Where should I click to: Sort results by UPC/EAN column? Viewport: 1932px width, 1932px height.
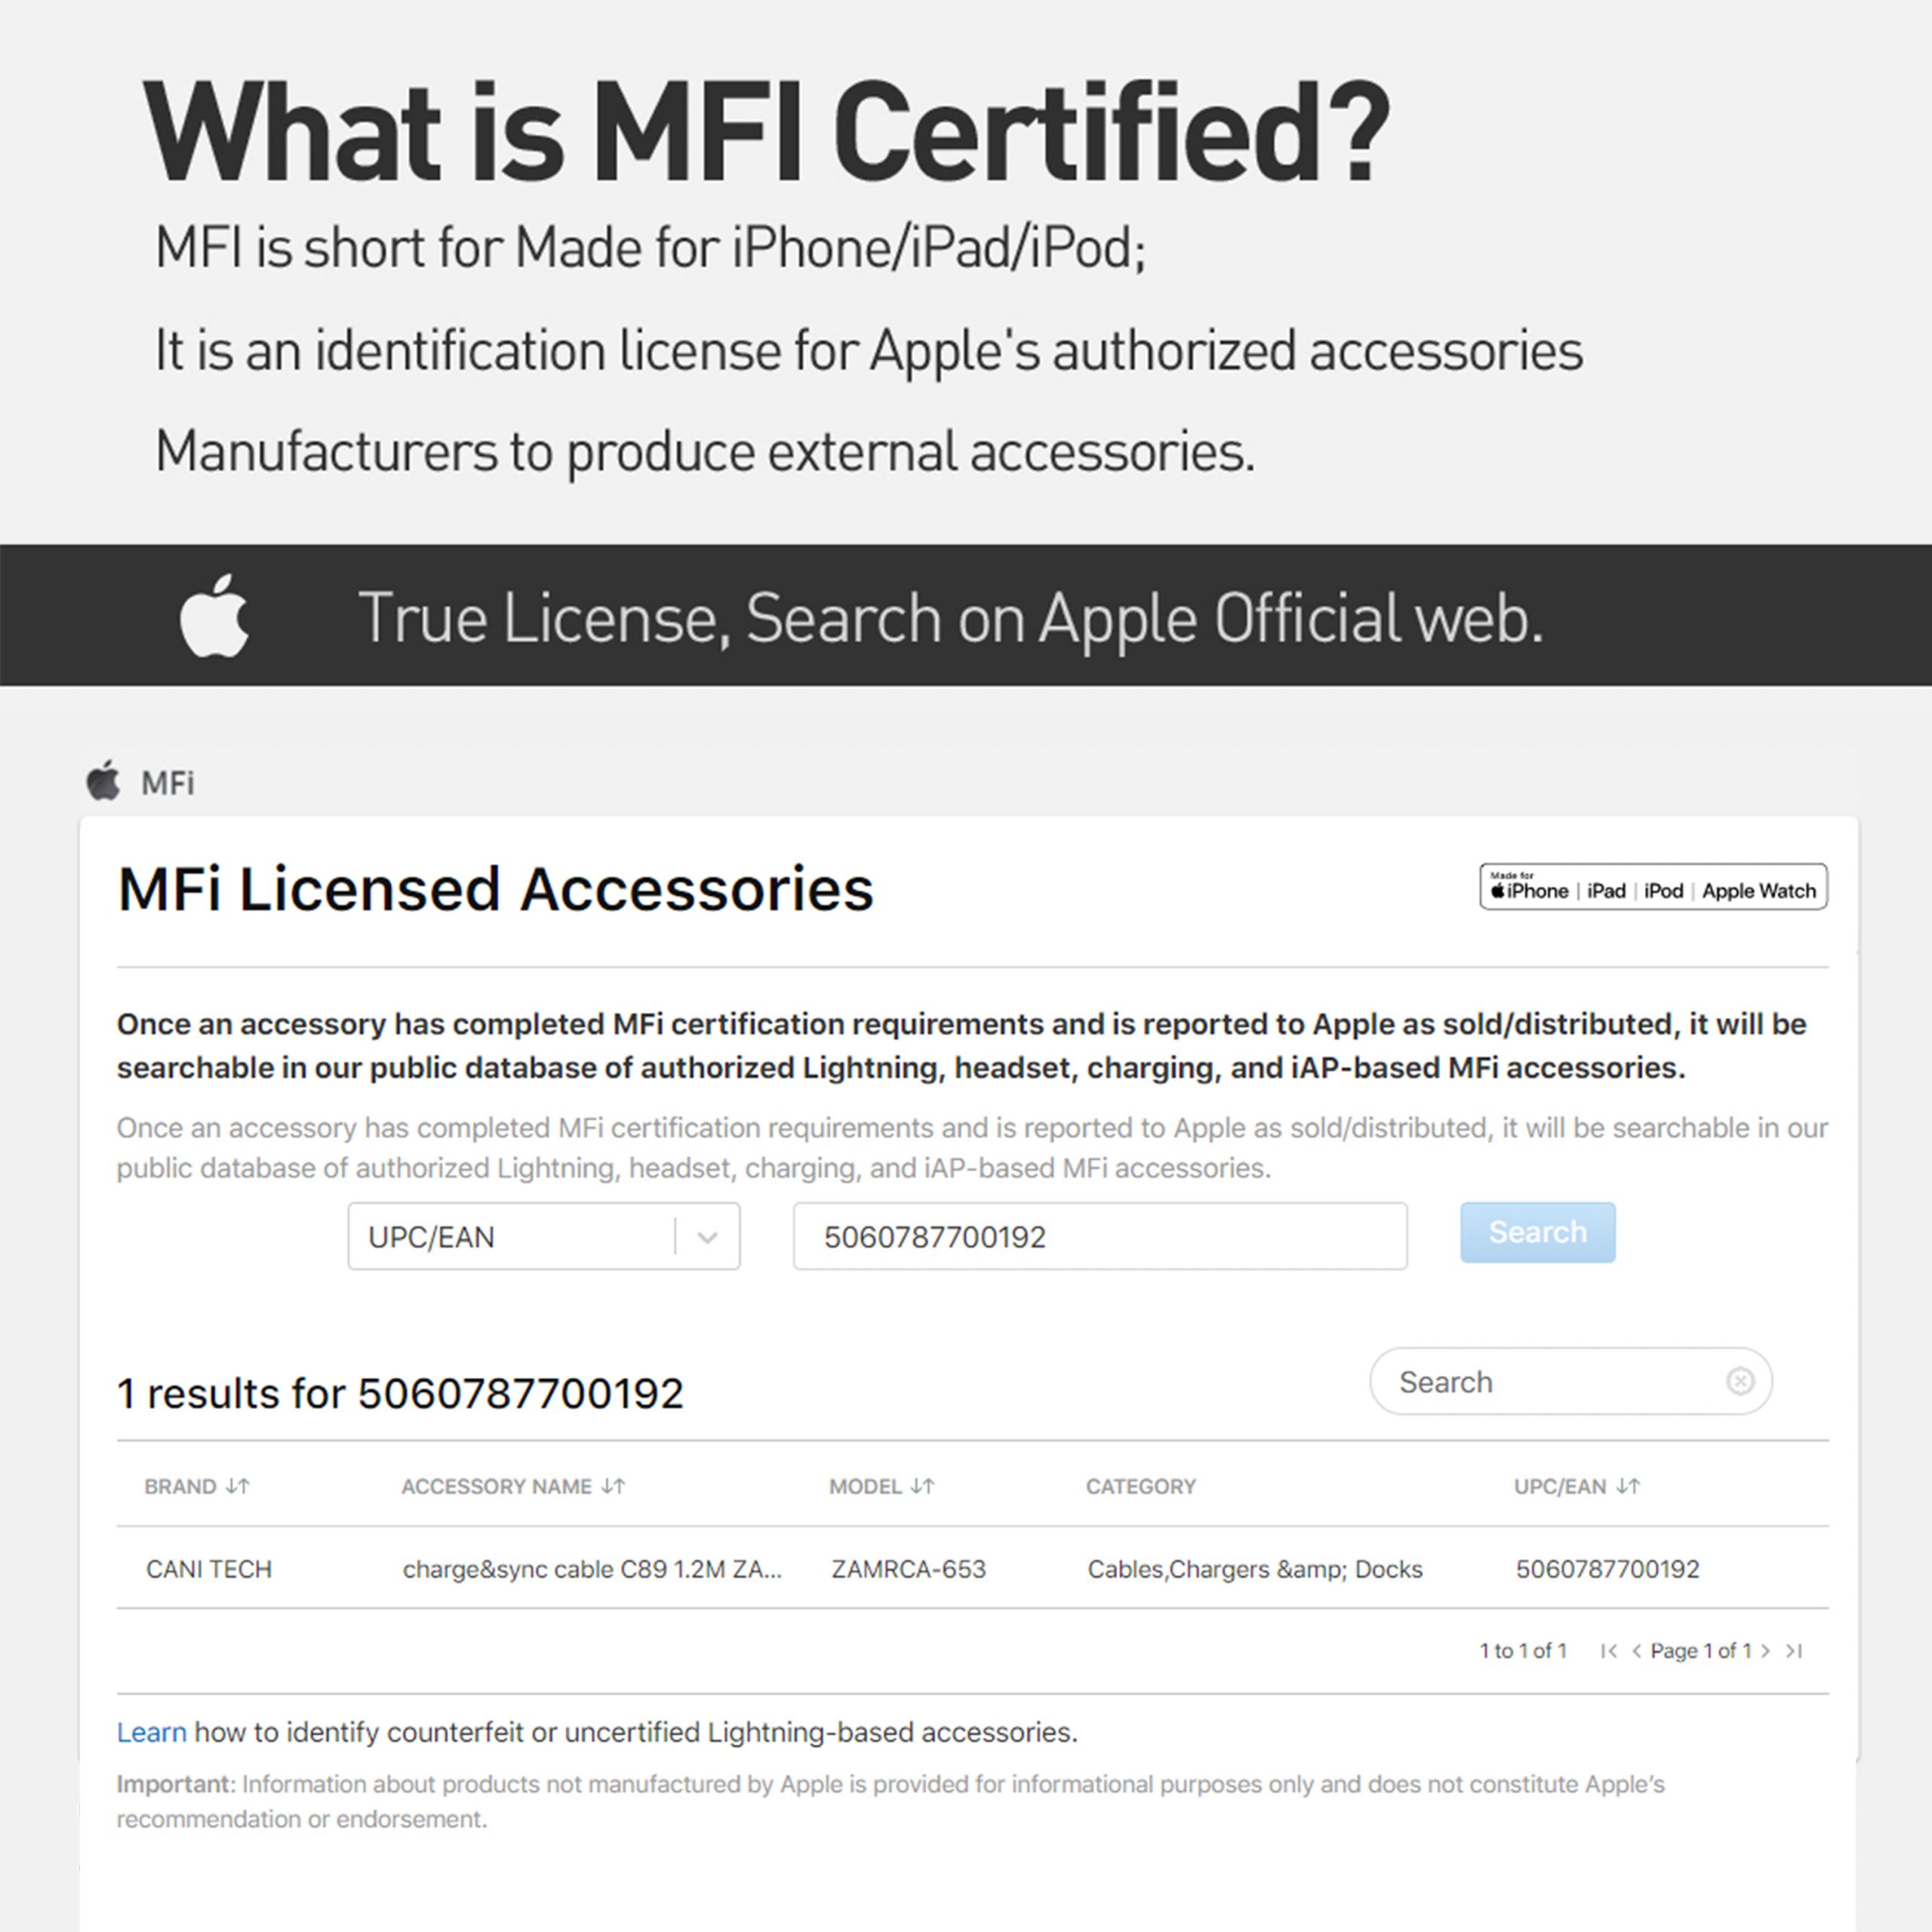click(x=1577, y=1487)
